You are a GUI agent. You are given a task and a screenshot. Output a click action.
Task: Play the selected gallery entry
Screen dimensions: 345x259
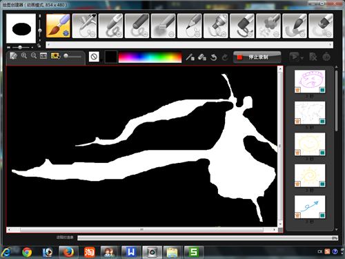(x=295, y=57)
